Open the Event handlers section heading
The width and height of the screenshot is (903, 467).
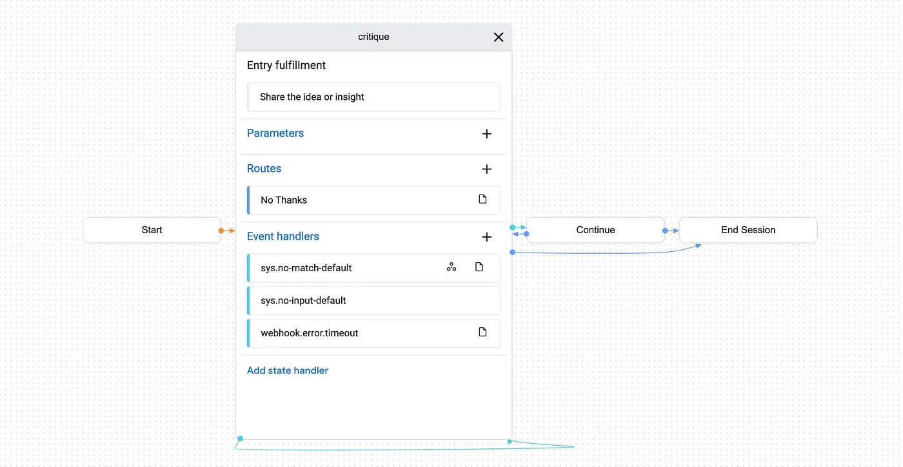(x=283, y=236)
